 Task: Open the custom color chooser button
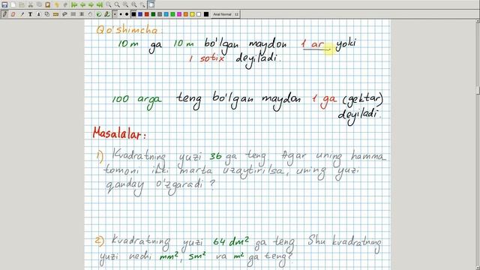[206, 14]
